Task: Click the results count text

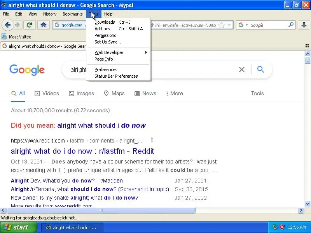Action: 60,110
